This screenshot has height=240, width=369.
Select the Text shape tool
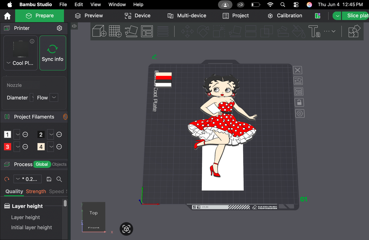pos(314,31)
